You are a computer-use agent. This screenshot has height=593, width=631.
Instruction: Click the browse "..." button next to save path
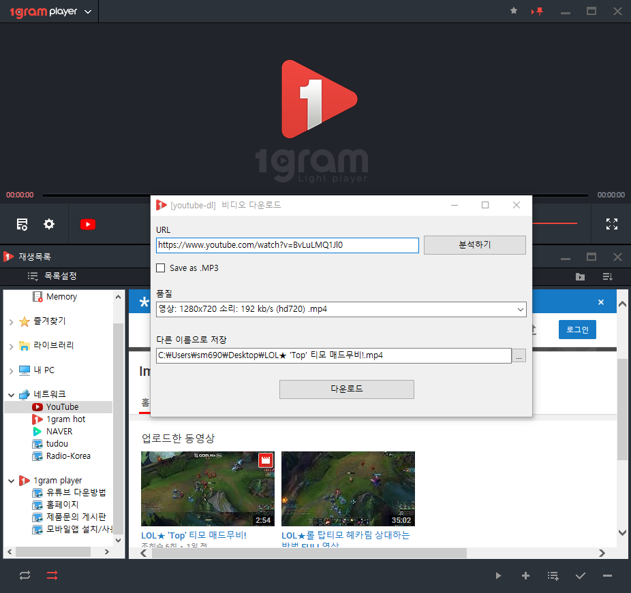click(519, 356)
